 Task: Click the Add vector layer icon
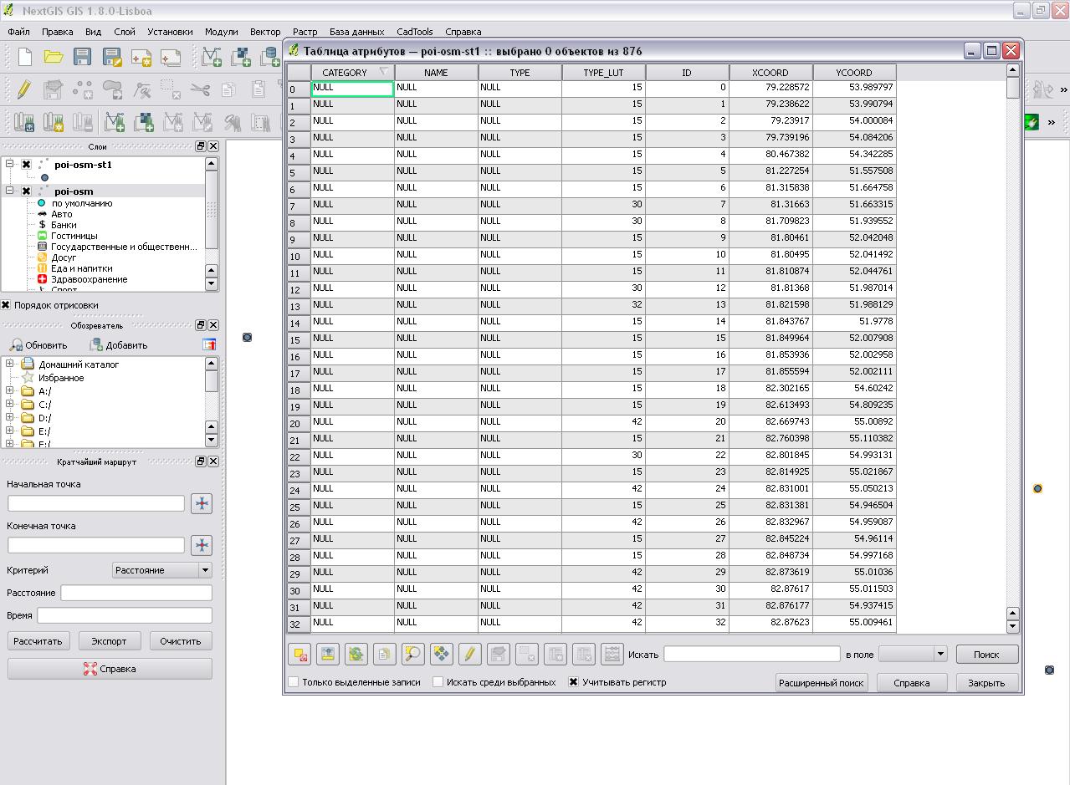tap(212, 57)
